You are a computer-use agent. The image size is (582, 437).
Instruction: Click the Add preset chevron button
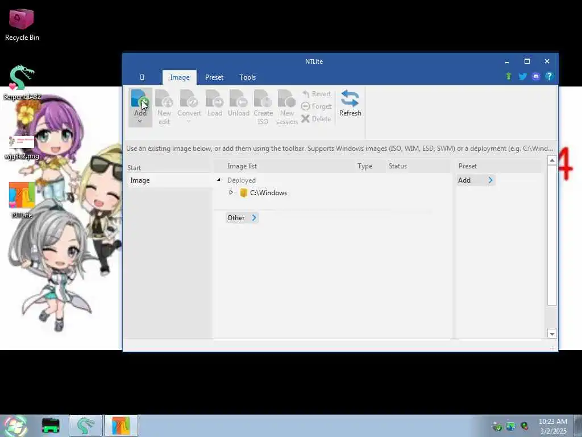490,180
